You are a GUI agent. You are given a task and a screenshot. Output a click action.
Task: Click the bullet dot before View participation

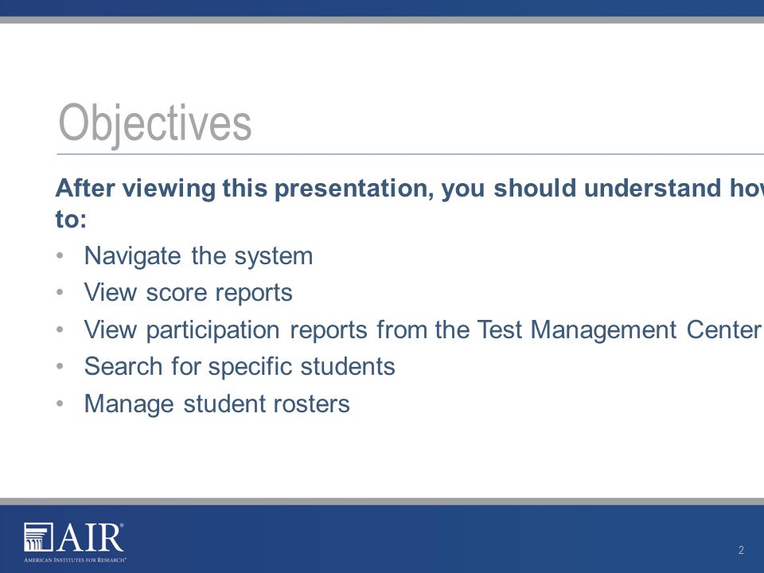coord(60,329)
